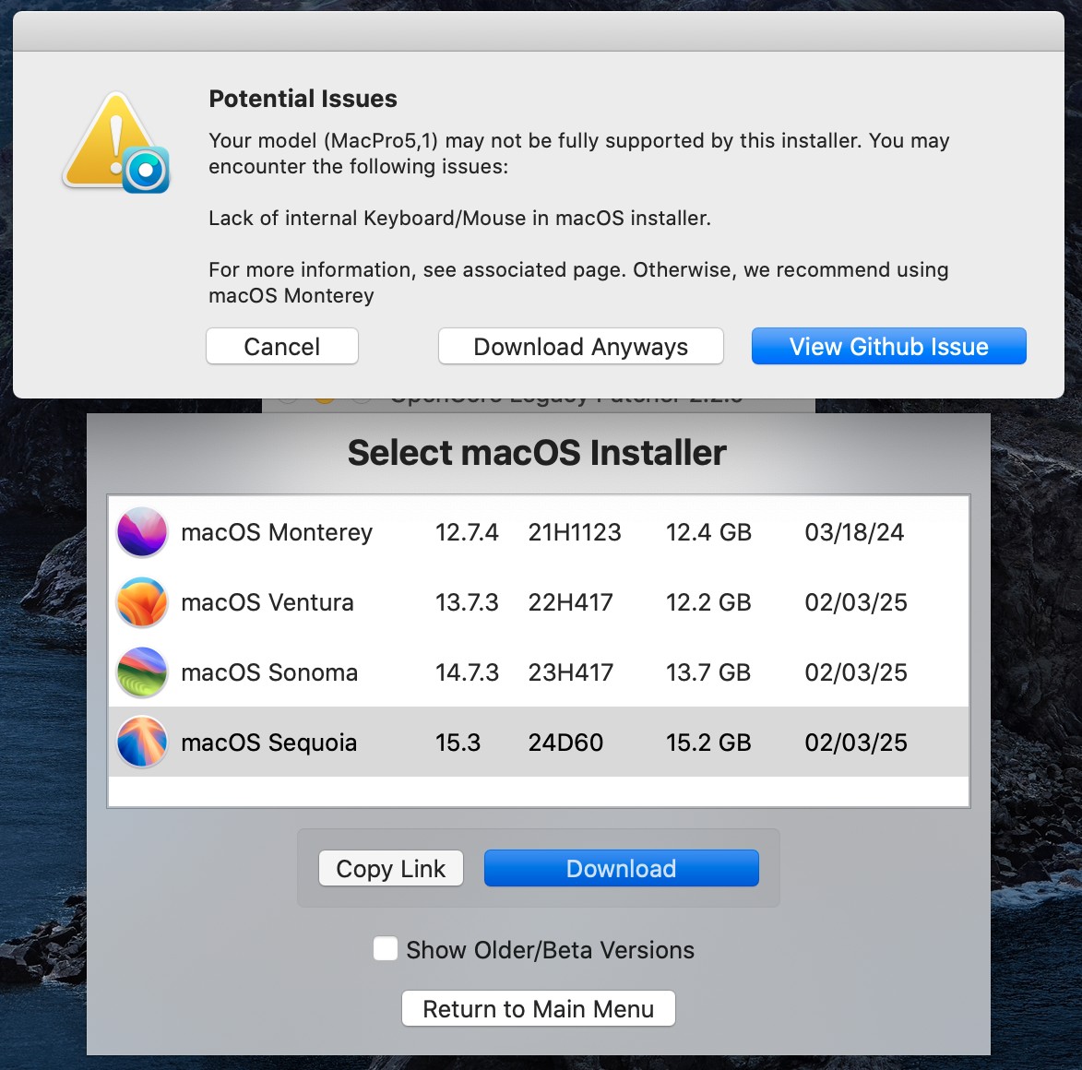Click the 'Show Older/Beta Versions' label
Image resolution: width=1082 pixels, height=1070 pixels.
550,950
